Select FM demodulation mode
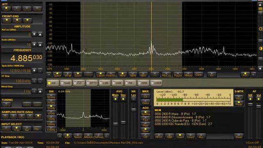The height and width of the screenshot is (148, 263). pyautogui.click(x=130, y=83)
